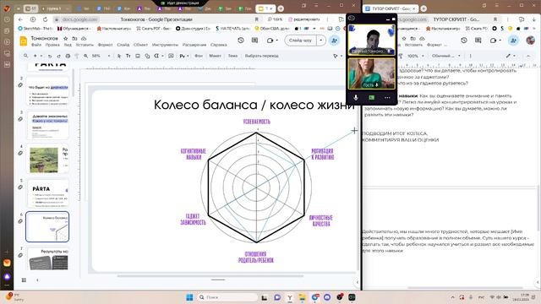Image resolution: width=541 pixels, height=304 pixels.
Task: Open comments panel icon in Slides window
Action: pyautogui.click(x=255, y=41)
